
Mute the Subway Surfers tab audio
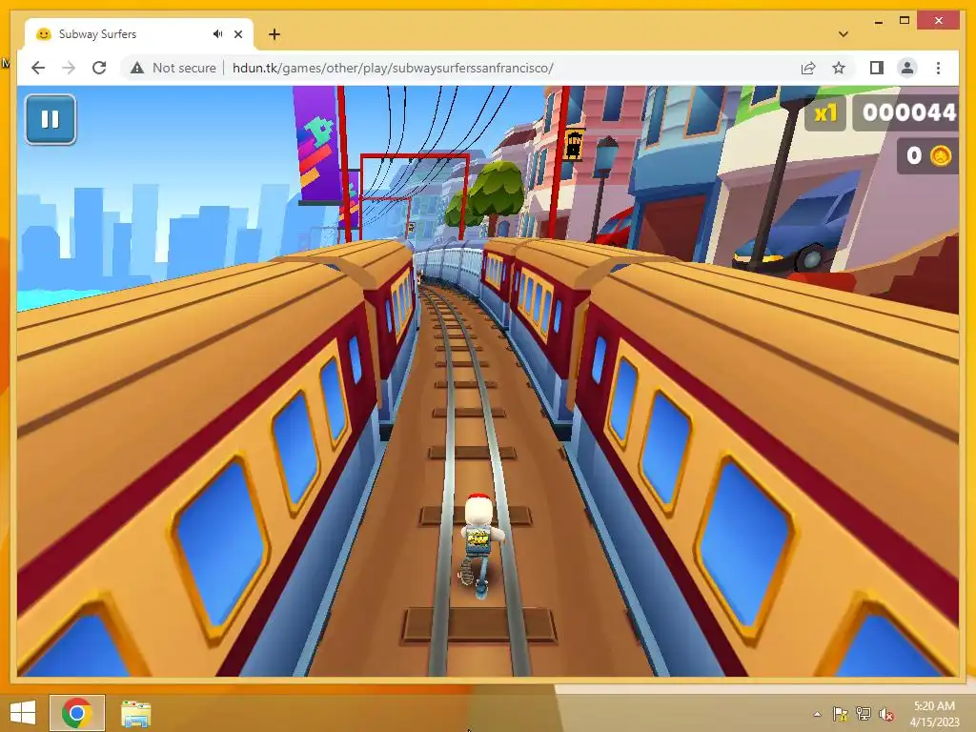click(x=217, y=34)
